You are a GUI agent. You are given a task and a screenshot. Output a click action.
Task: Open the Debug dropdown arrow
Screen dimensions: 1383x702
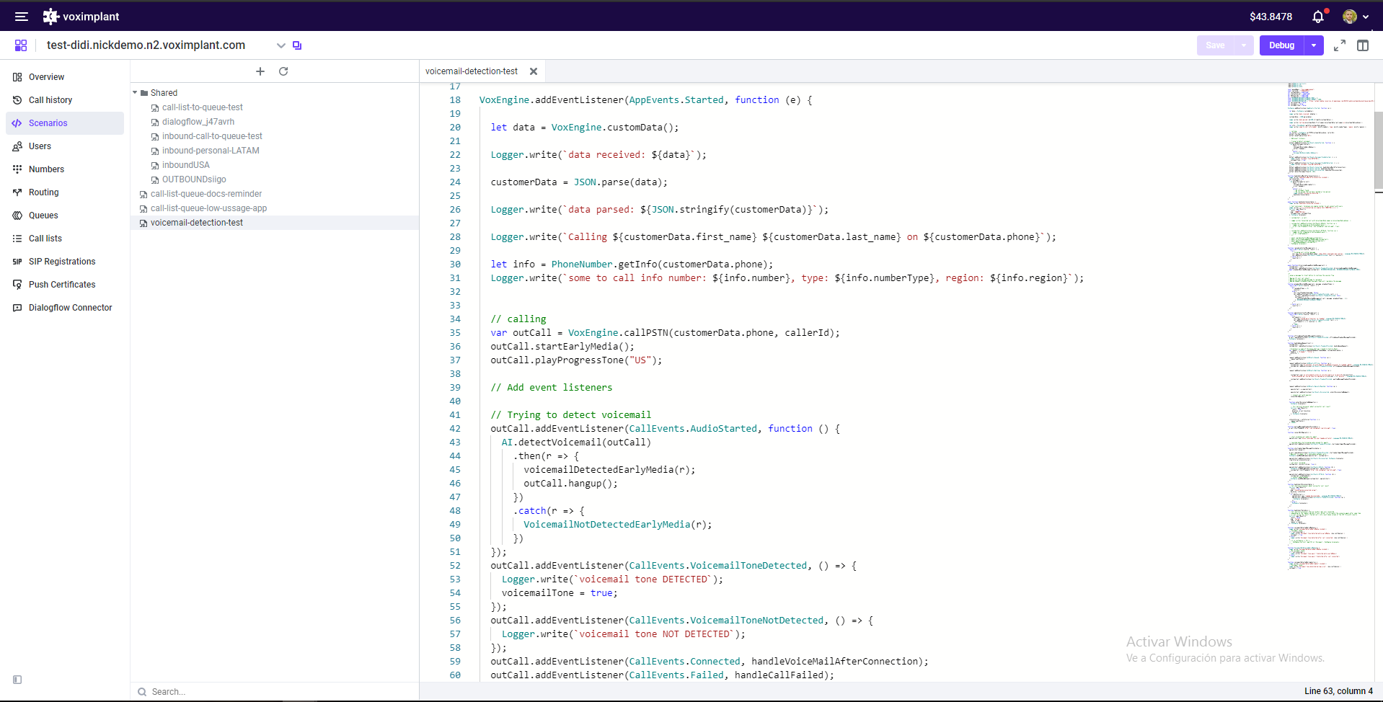coord(1314,45)
